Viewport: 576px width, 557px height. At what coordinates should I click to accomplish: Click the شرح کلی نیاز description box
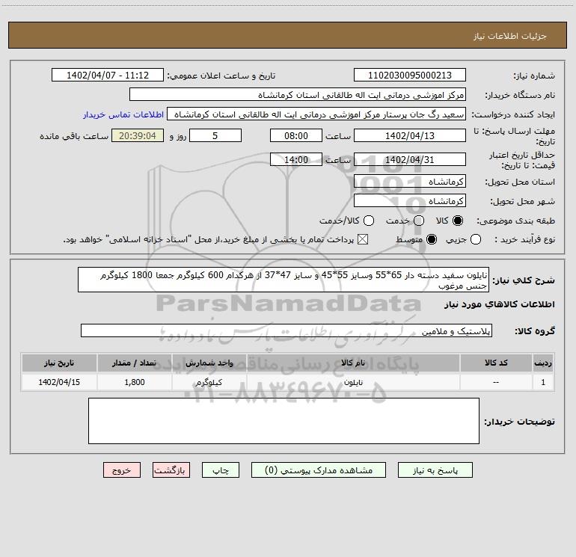click(284, 280)
